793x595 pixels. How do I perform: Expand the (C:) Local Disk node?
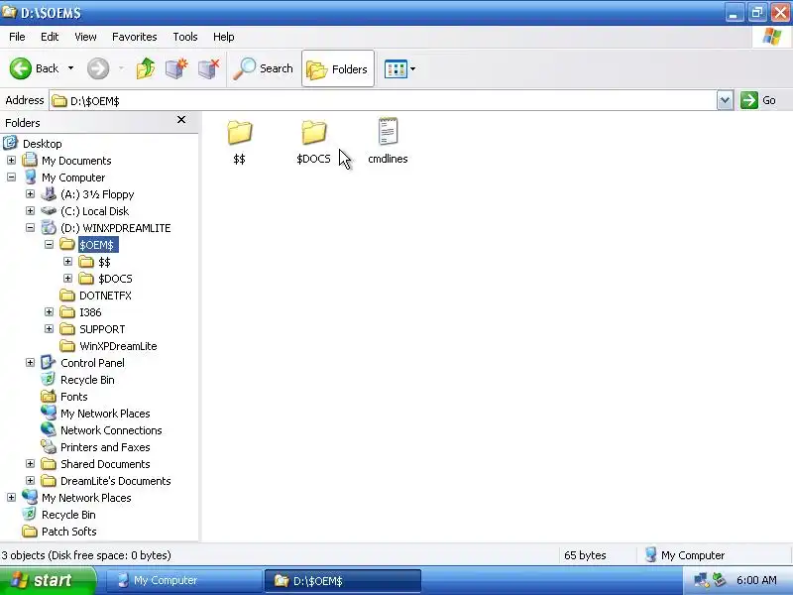coord(31,210)
